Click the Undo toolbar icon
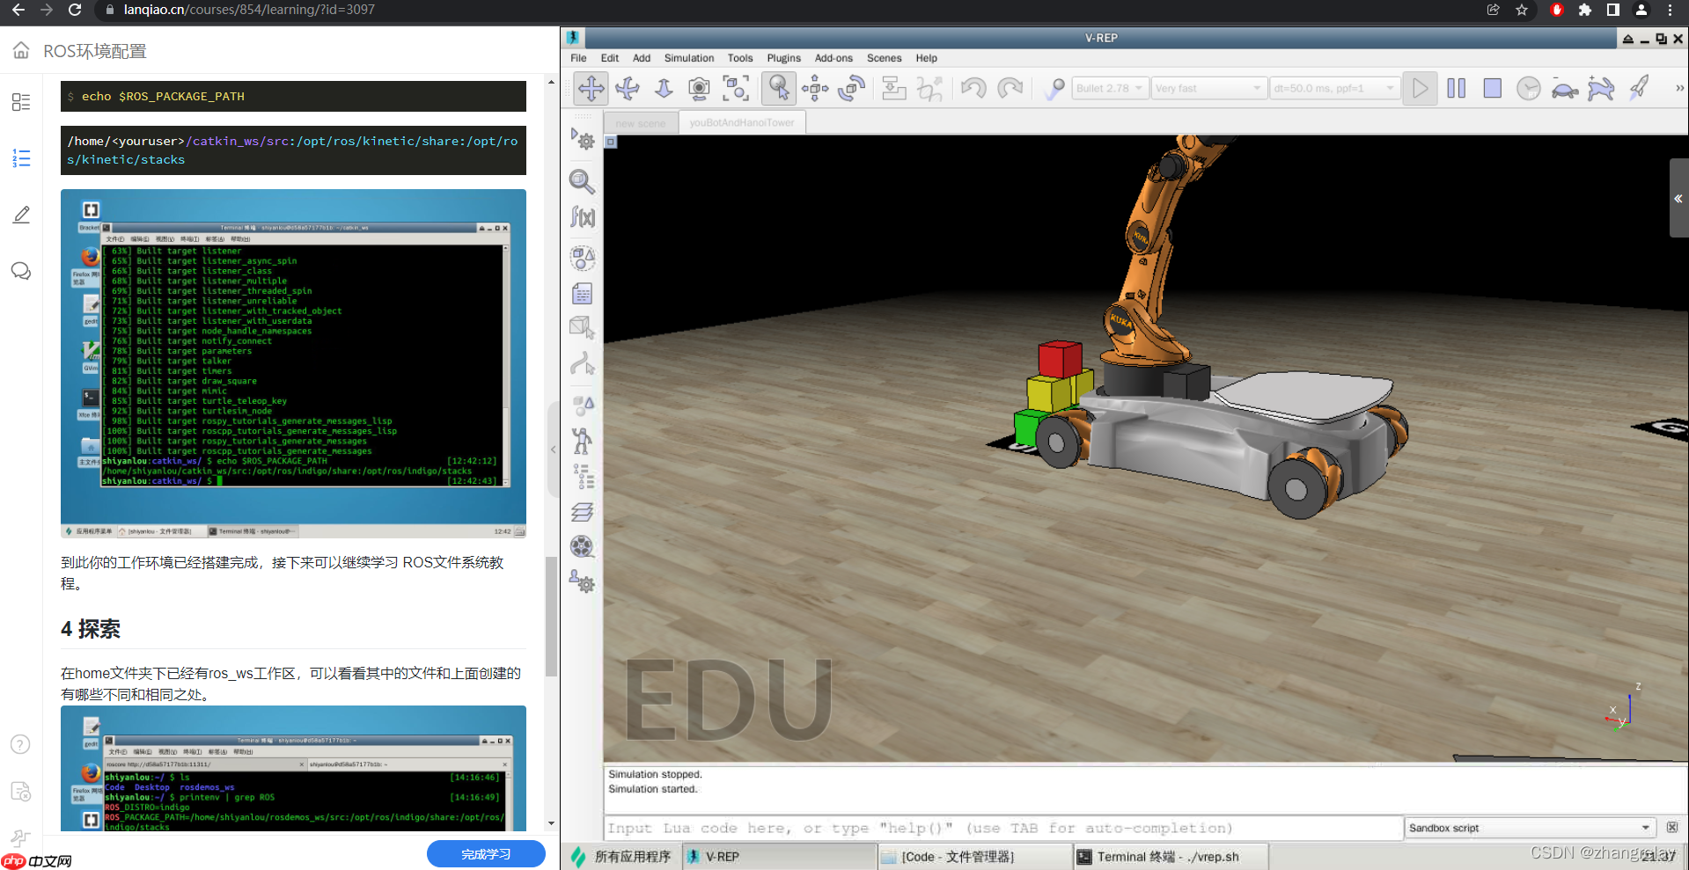 (x=973, y=88)
